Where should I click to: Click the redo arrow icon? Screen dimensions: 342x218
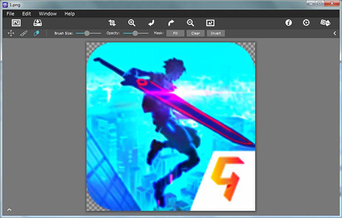click(x=171, y=23)
